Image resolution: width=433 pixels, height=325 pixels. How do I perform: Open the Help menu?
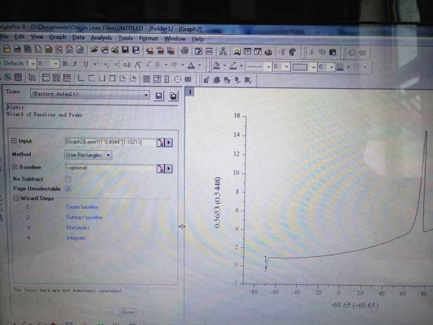point(198,39)
